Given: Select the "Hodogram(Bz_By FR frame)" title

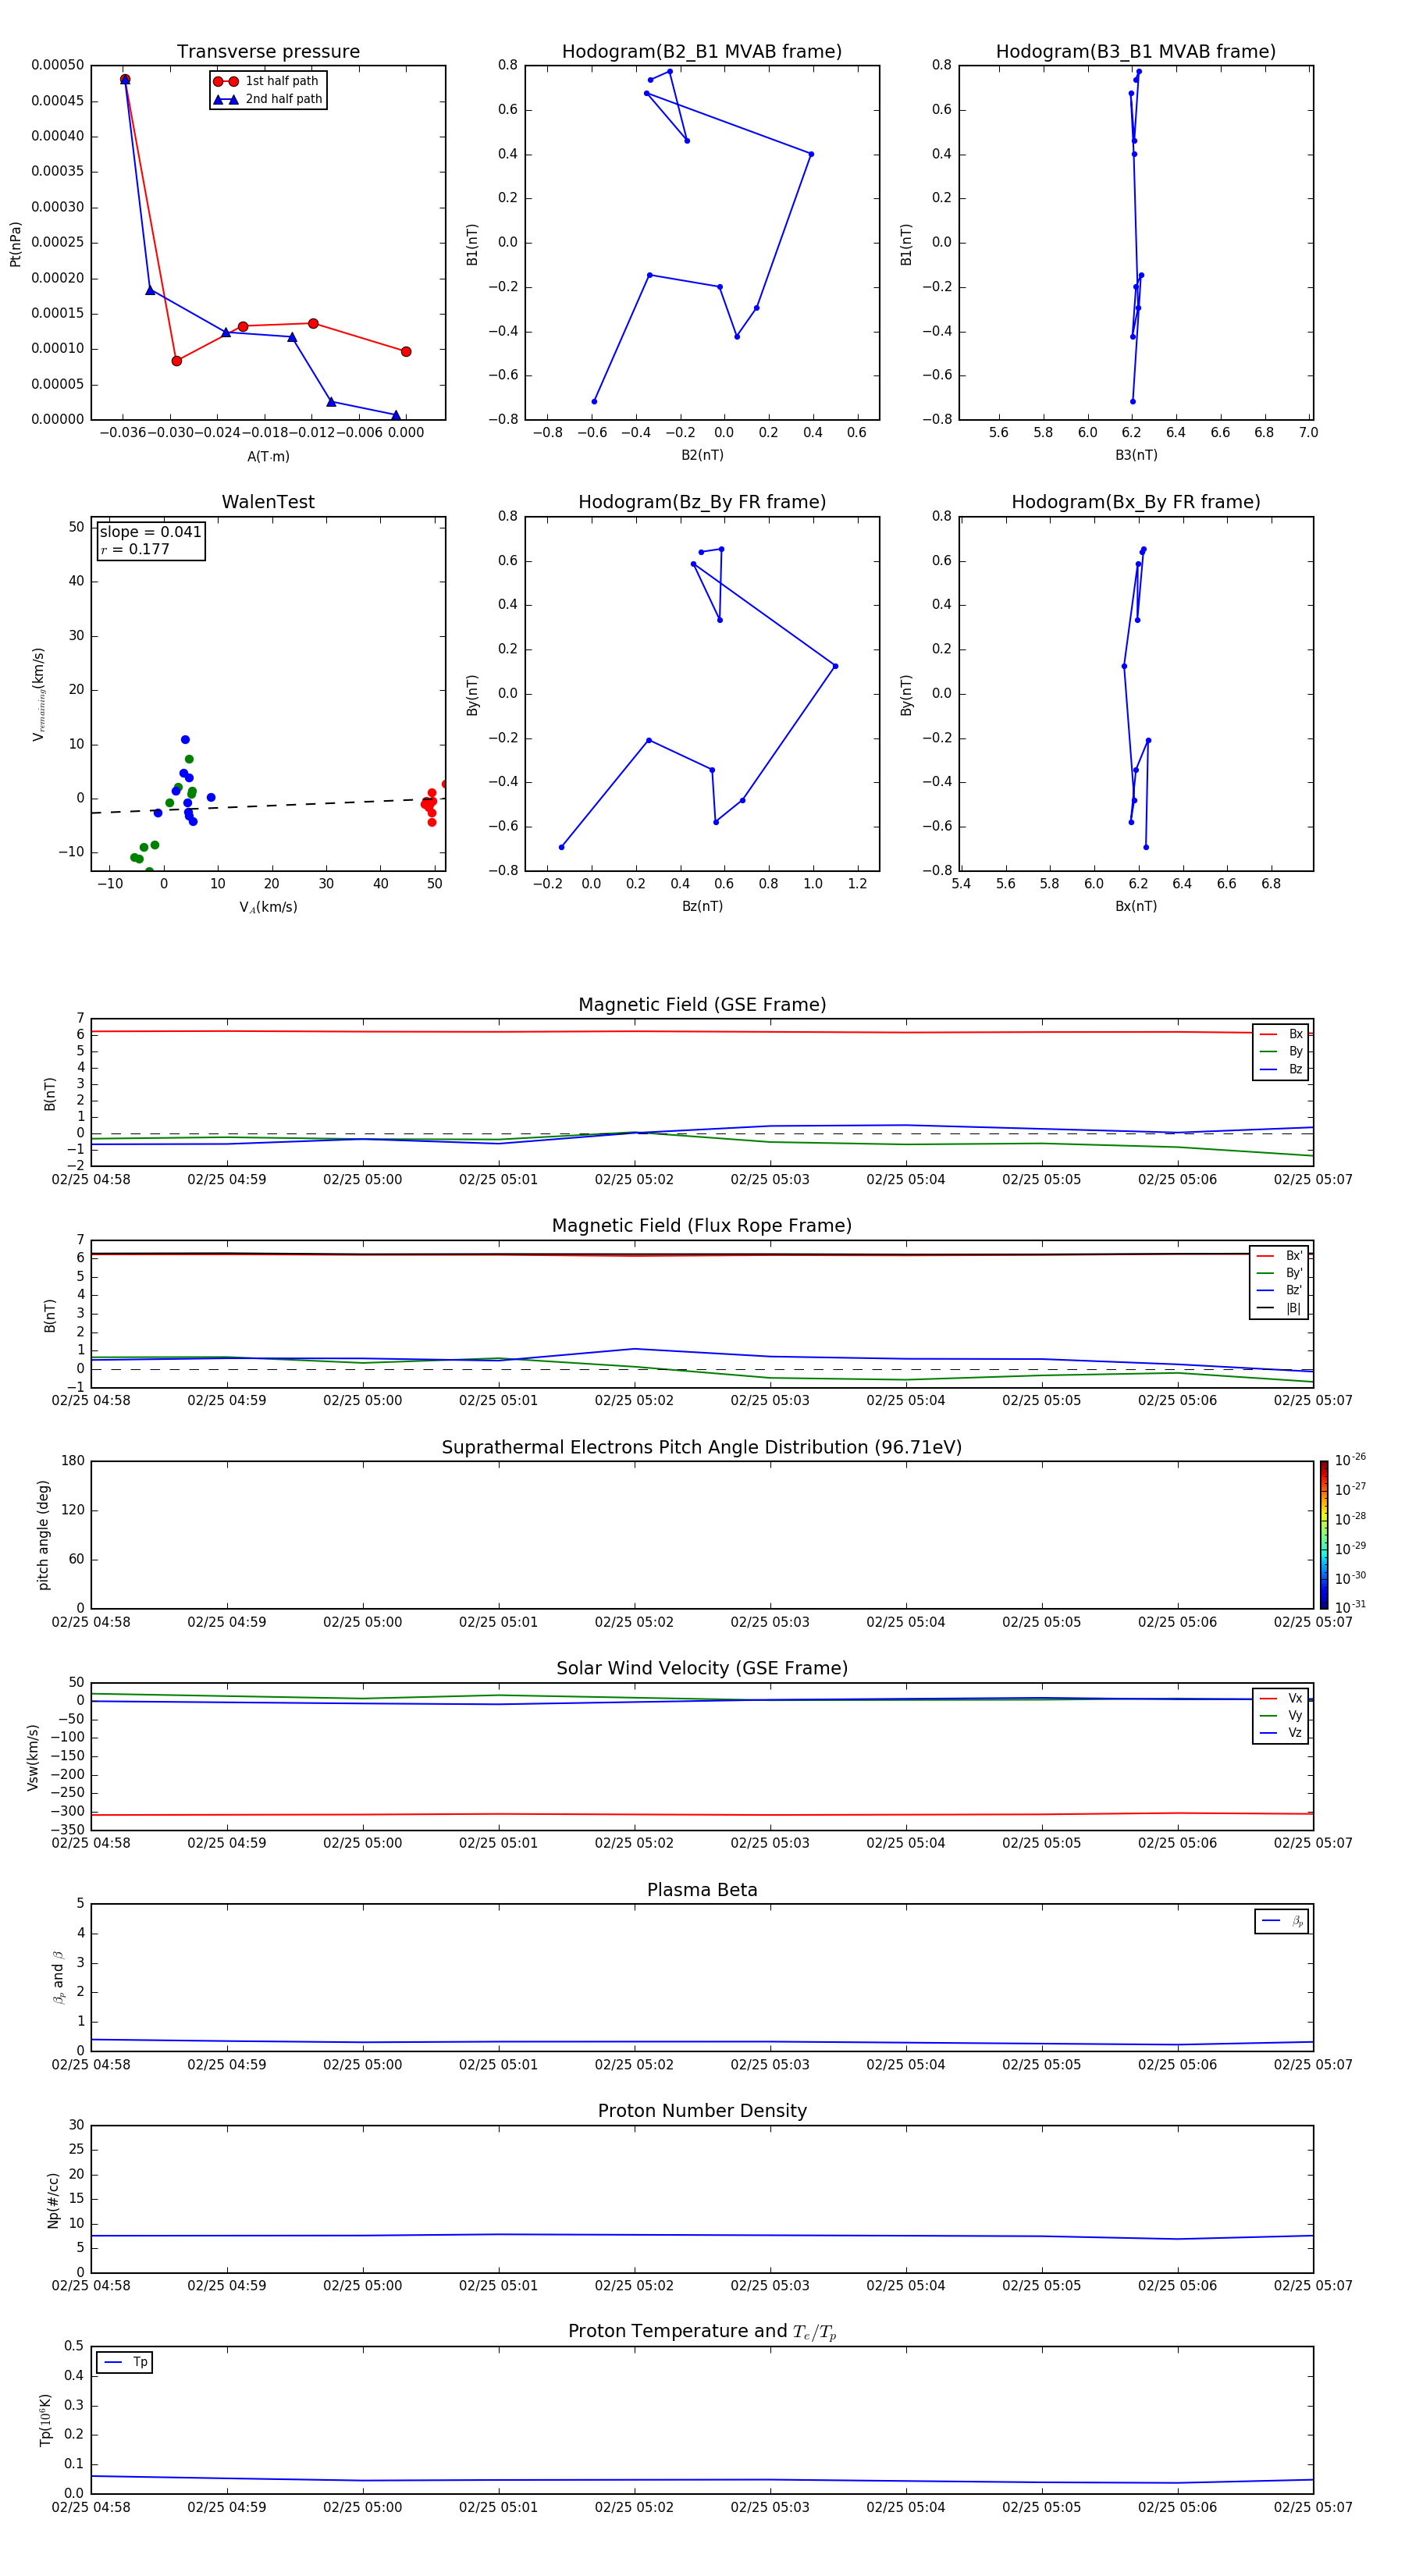Looking at the screenshot, I should pos(702,502).
